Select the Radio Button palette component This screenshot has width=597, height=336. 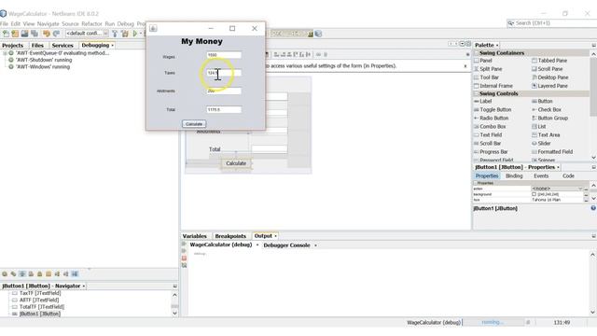coord(492,119)
